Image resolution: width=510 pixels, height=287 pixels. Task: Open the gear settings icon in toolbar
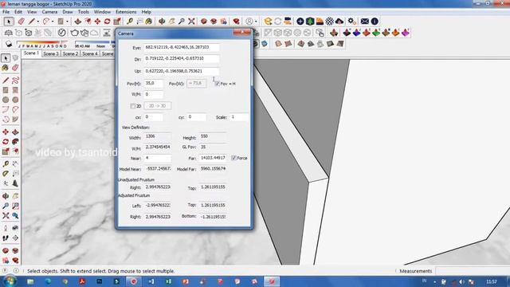[351, 22]
